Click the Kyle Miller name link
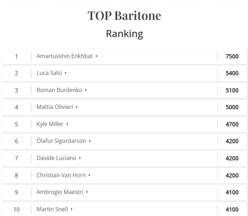The height and width of the screenshot is (216, 248). click(50, 124)
